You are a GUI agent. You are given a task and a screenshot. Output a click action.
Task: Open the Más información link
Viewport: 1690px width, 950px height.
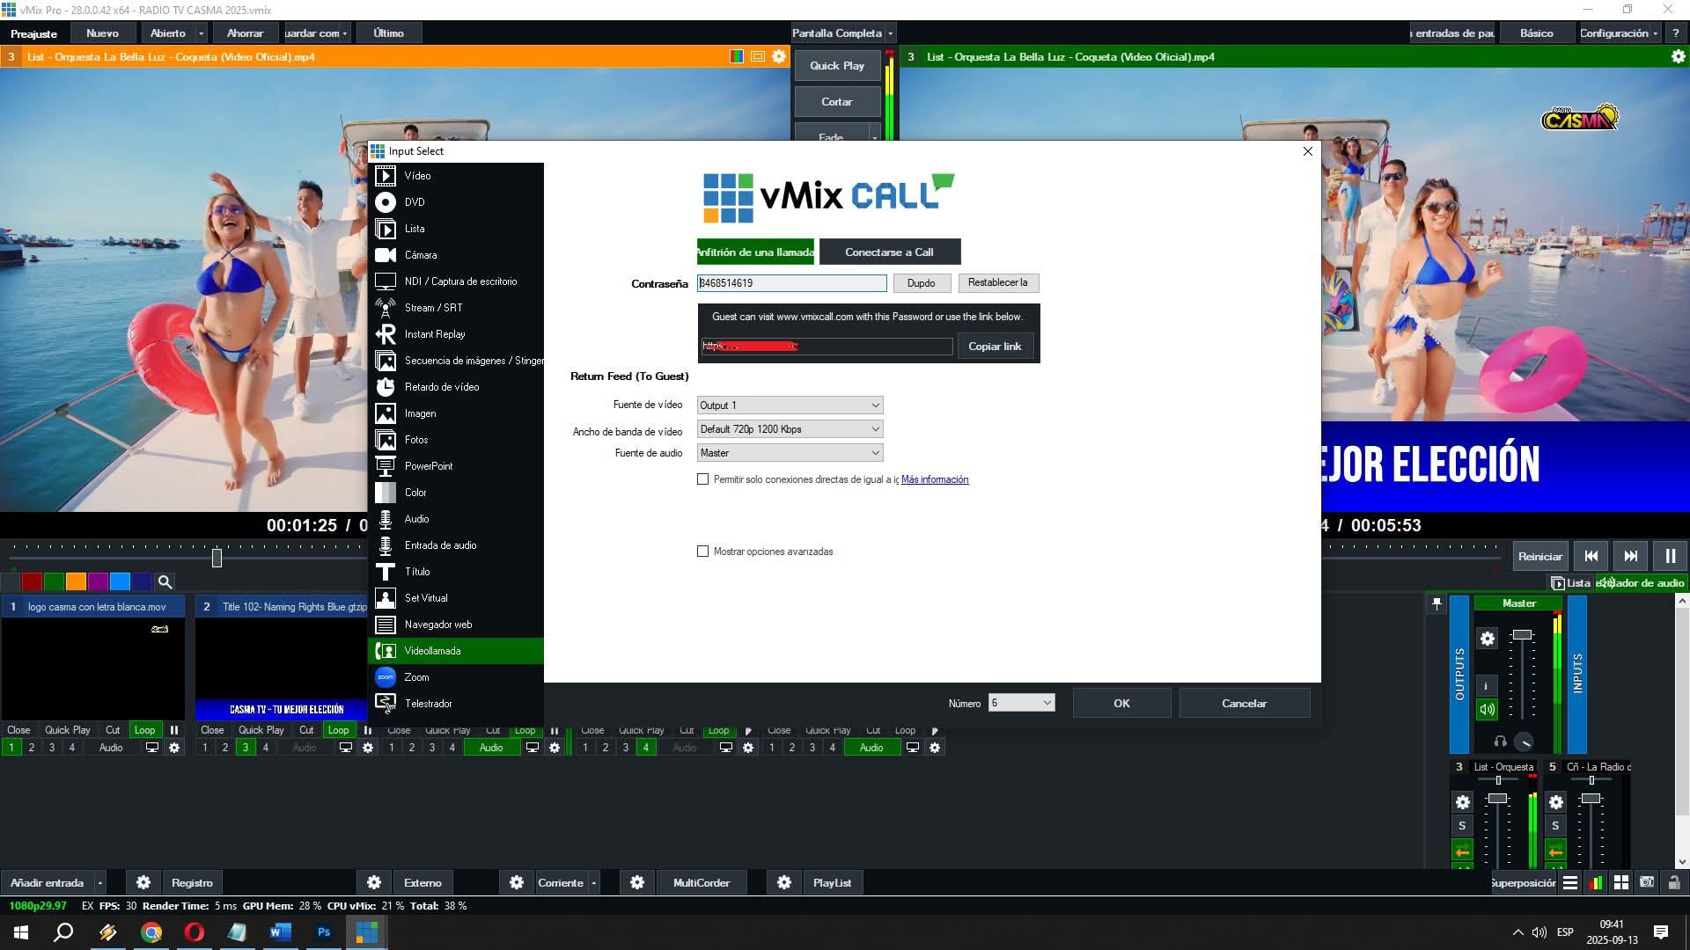pos(935,479)
